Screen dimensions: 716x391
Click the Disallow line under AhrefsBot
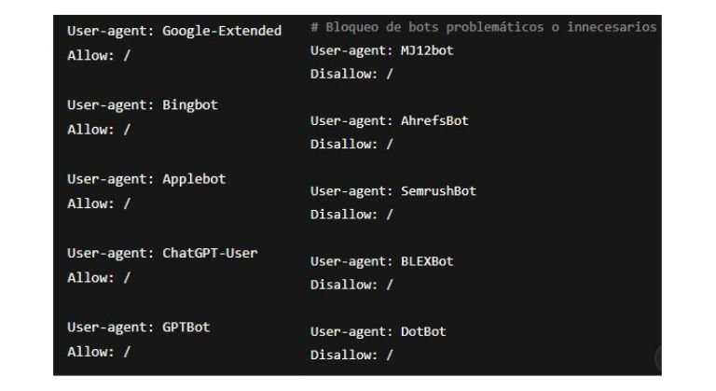pos(351,144)
